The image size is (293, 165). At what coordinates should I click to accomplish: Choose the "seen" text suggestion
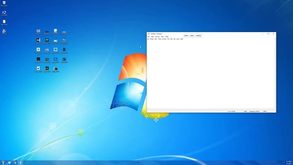point(192,36)
